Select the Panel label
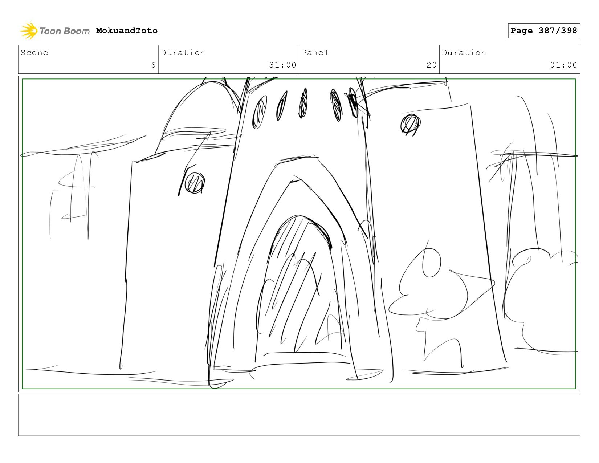The width and height of the screenshot is (599, 463). [x=315, y=53]
